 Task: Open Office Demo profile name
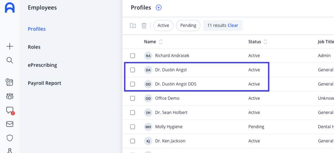[167, 99]
